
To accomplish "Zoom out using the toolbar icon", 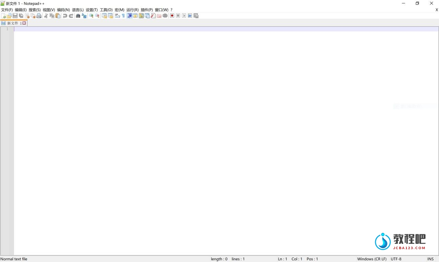I will click(x=97, y=16).
